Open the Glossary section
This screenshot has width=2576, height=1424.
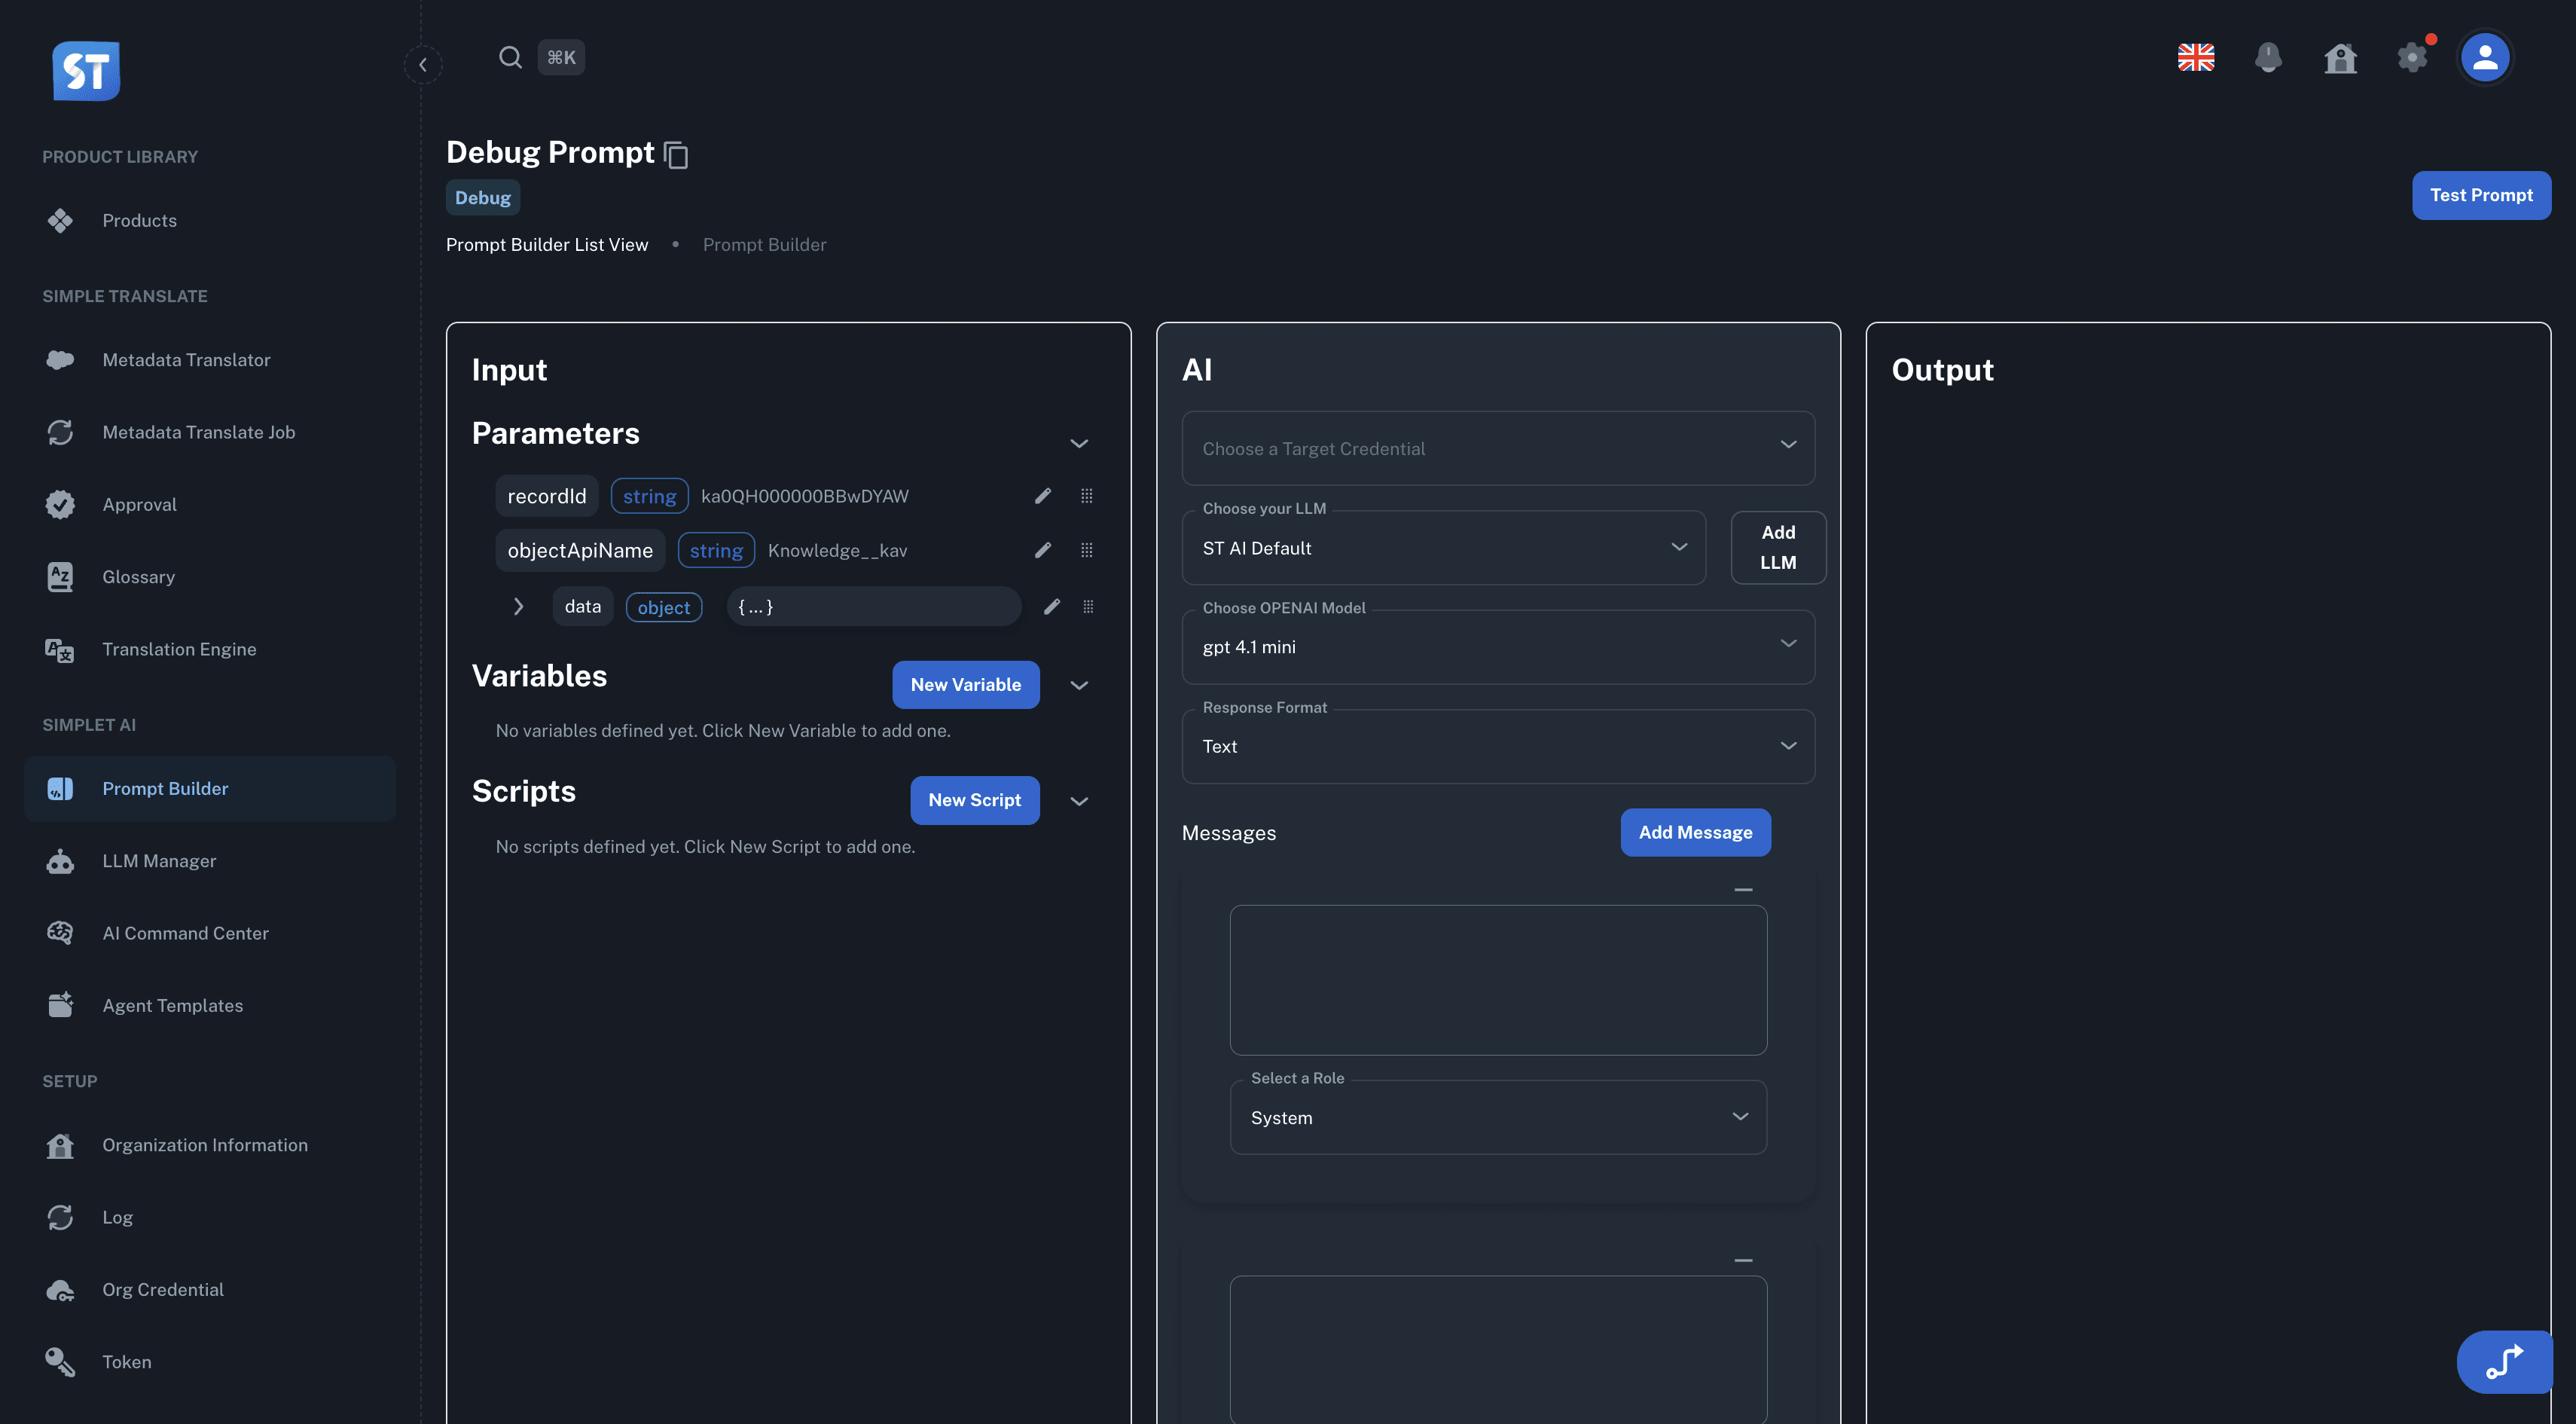pyautogui.click(x=138, y=576)
